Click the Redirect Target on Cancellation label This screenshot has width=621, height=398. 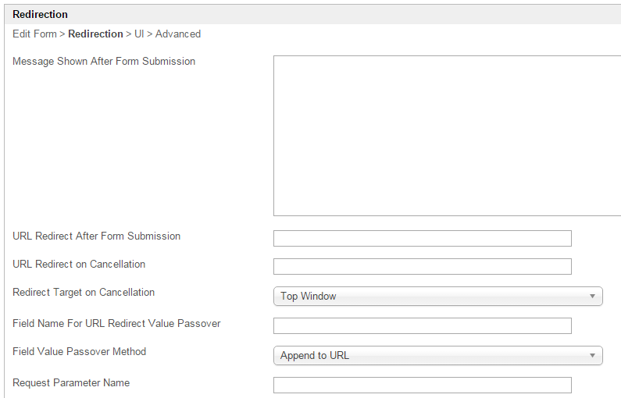point(84,292)
